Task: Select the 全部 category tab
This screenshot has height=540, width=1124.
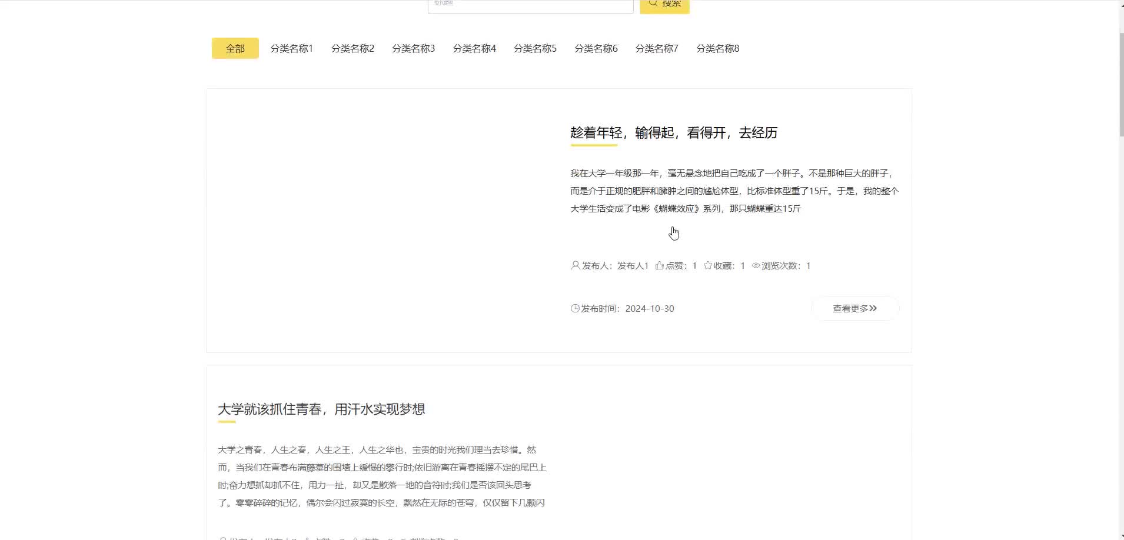Action: [x=235, y=48]
